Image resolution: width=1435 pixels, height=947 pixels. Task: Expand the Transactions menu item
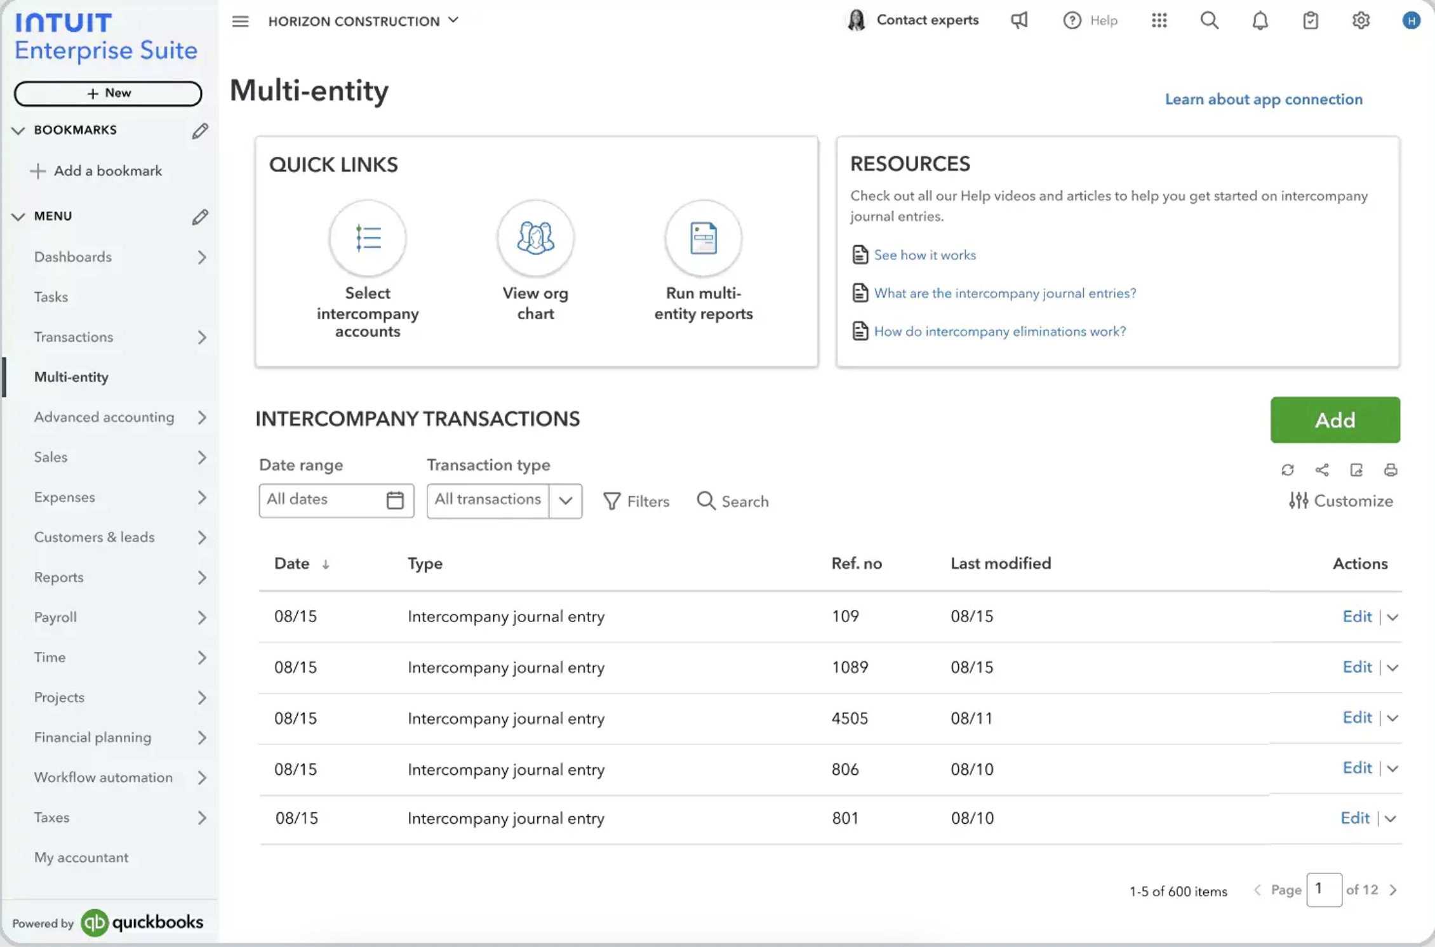click(x=202, y=337)
